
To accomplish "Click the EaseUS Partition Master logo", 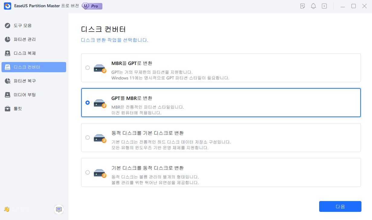I will pos(8,6).
